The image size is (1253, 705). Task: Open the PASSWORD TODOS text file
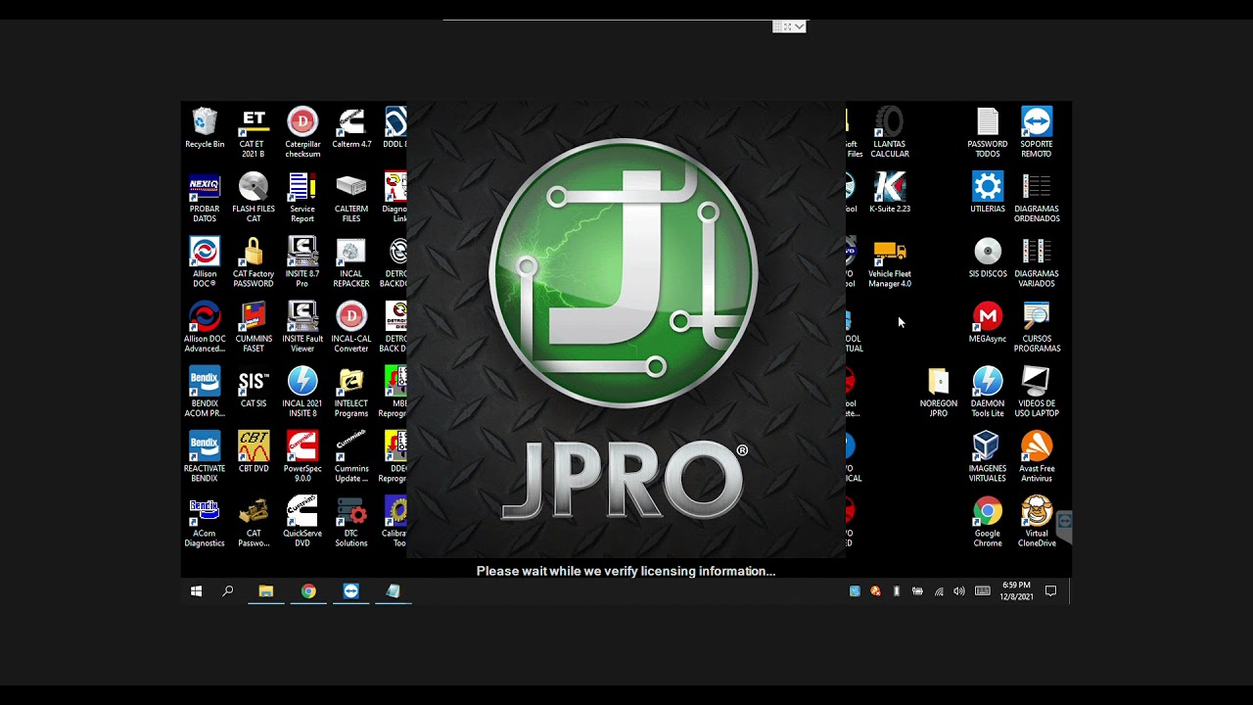pyautogui.click(x=988, y=133)
